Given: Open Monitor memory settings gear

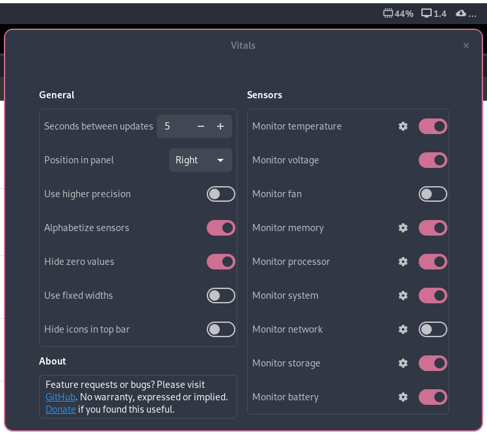Looking at the screenshot, I should pos(403,228).
